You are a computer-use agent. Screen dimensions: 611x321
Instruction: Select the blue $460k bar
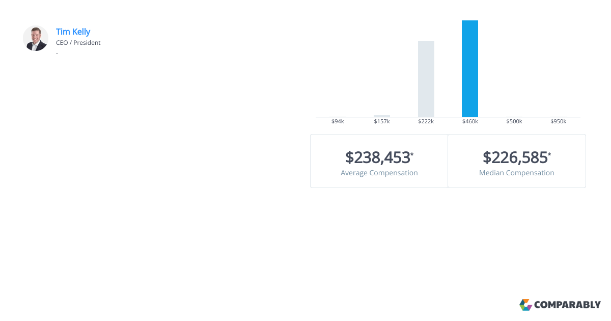tap(470, 69)
